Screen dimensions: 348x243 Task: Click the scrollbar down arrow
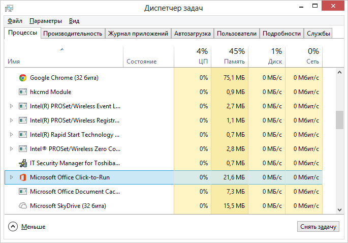(339, 209)
